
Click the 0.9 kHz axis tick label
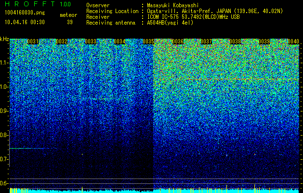click(x=4, y=111)
